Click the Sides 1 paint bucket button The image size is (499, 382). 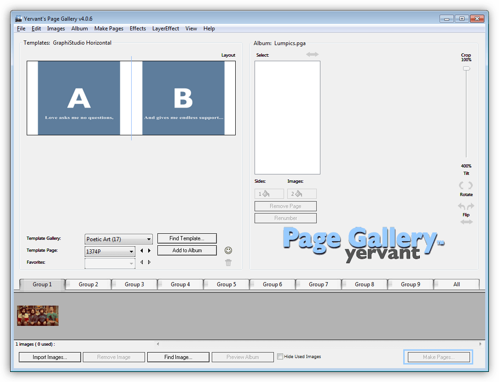tap(269, 194)
